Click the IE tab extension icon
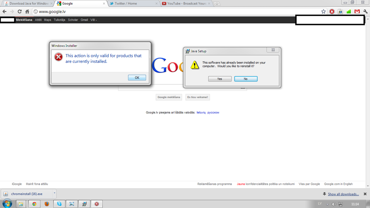 click(340, 12)
